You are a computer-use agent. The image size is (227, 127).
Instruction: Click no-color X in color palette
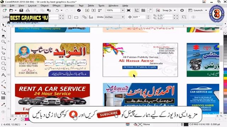(x=225, y=34)
